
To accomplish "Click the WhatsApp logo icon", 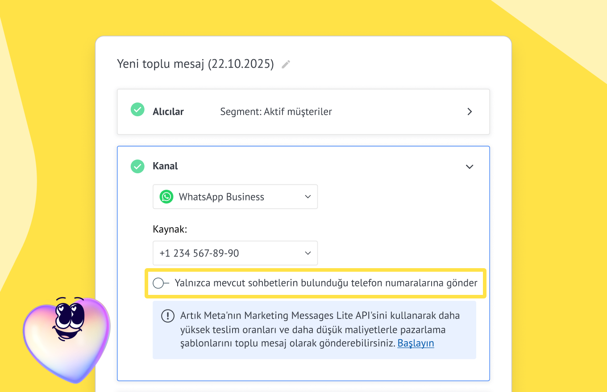I will [166, 197].
